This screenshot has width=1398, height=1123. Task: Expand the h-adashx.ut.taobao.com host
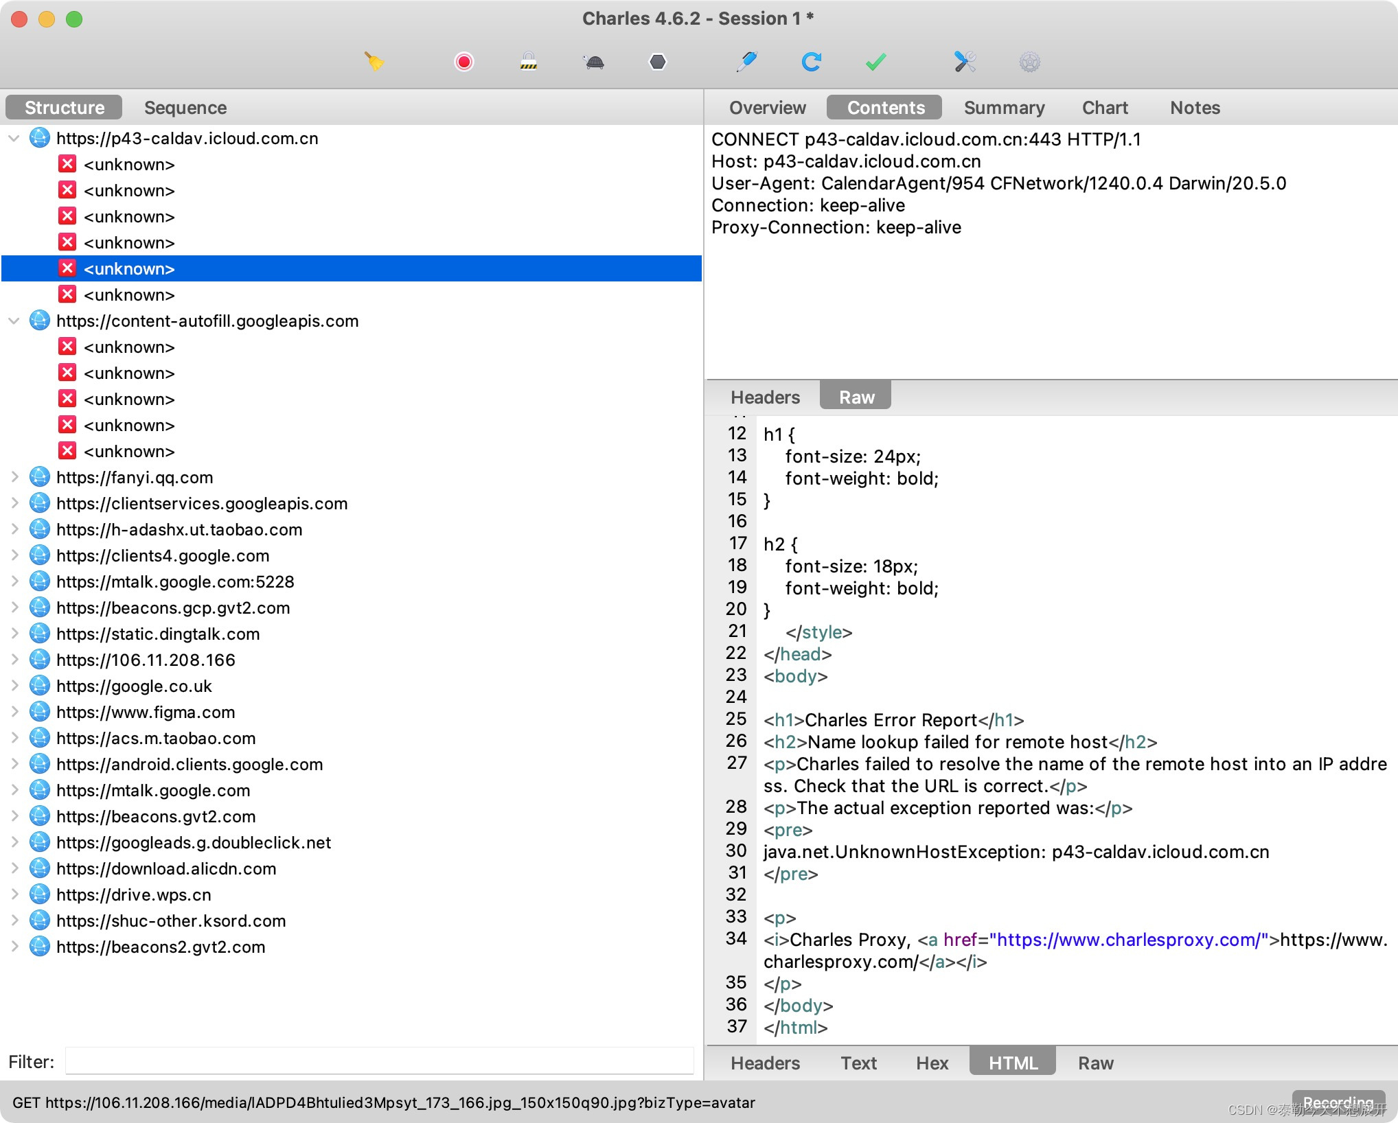click(14, 530)
